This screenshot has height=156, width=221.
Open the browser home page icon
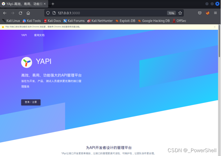pyautogui.click(x=28, y=13)
